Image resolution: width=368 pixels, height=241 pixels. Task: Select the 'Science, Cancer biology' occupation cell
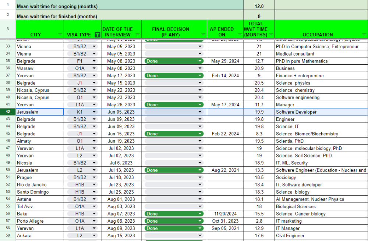pyautogui.click(x=321, y=214)
